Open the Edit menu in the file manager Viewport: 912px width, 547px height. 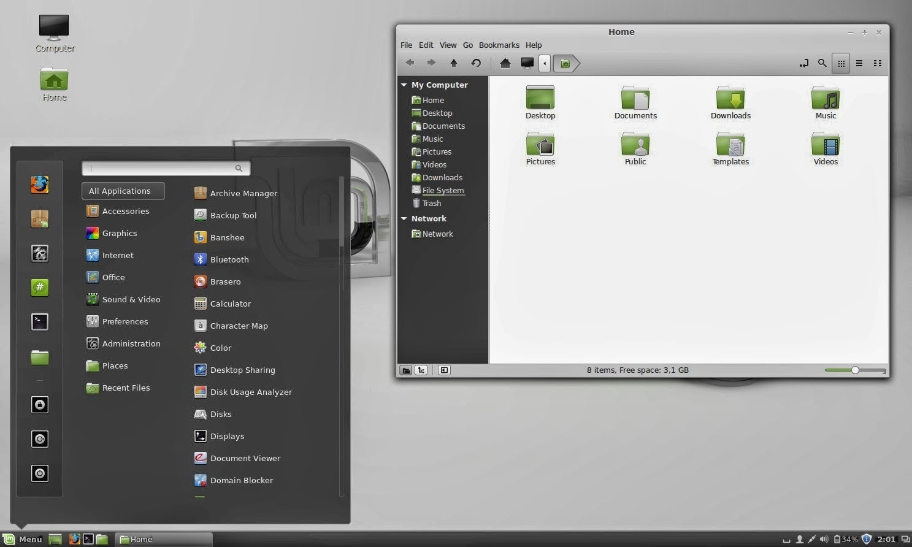coord(426,45)
